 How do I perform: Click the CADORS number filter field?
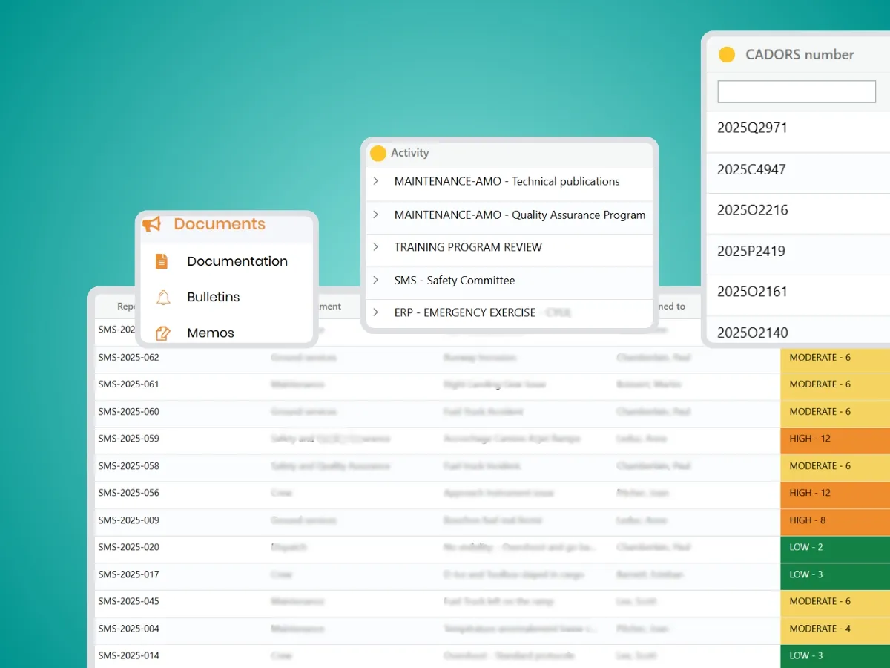pyautogui.click(x=797, y=92)
